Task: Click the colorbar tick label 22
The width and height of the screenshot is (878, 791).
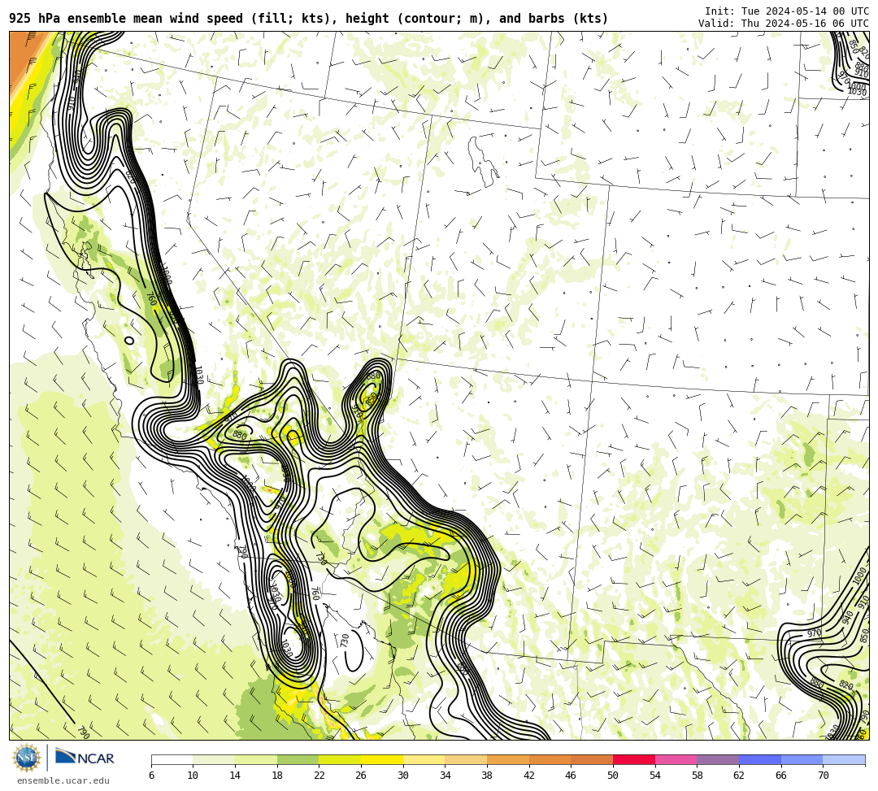Action: click(319, 776)
